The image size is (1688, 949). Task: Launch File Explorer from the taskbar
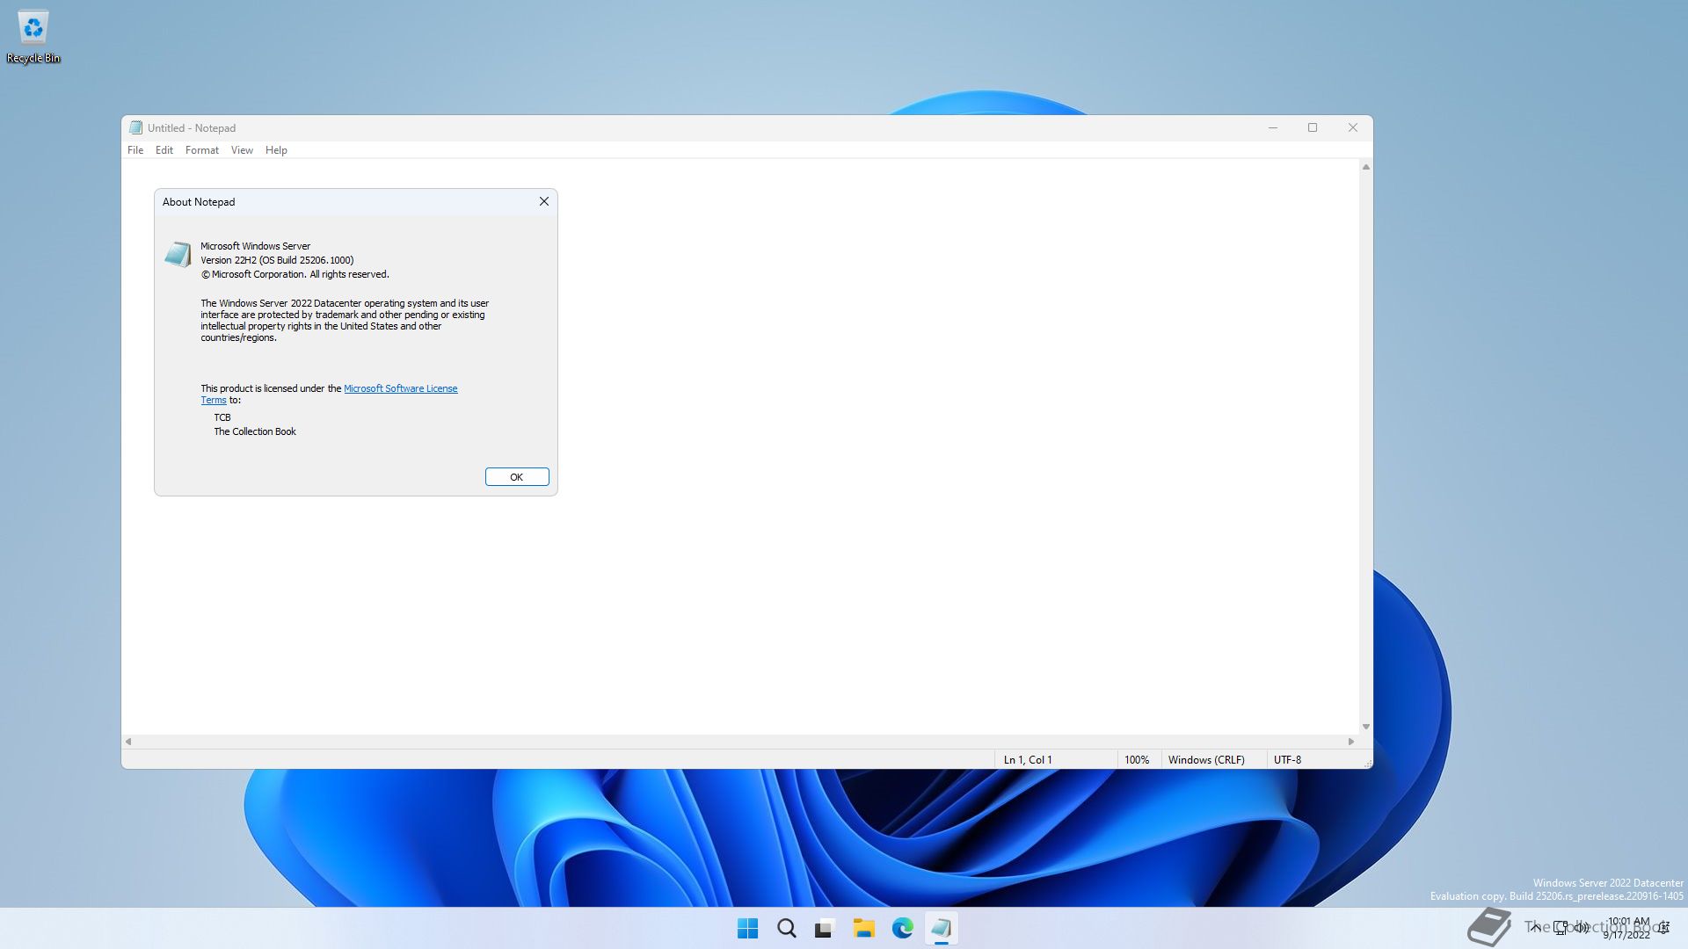tap(863, 928)
